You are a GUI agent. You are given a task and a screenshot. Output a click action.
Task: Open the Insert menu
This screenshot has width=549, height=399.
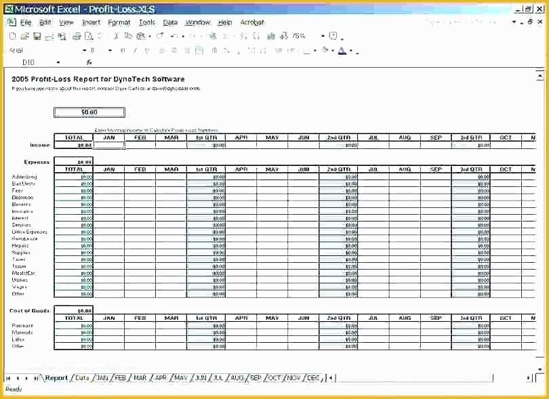coord(91,23)
